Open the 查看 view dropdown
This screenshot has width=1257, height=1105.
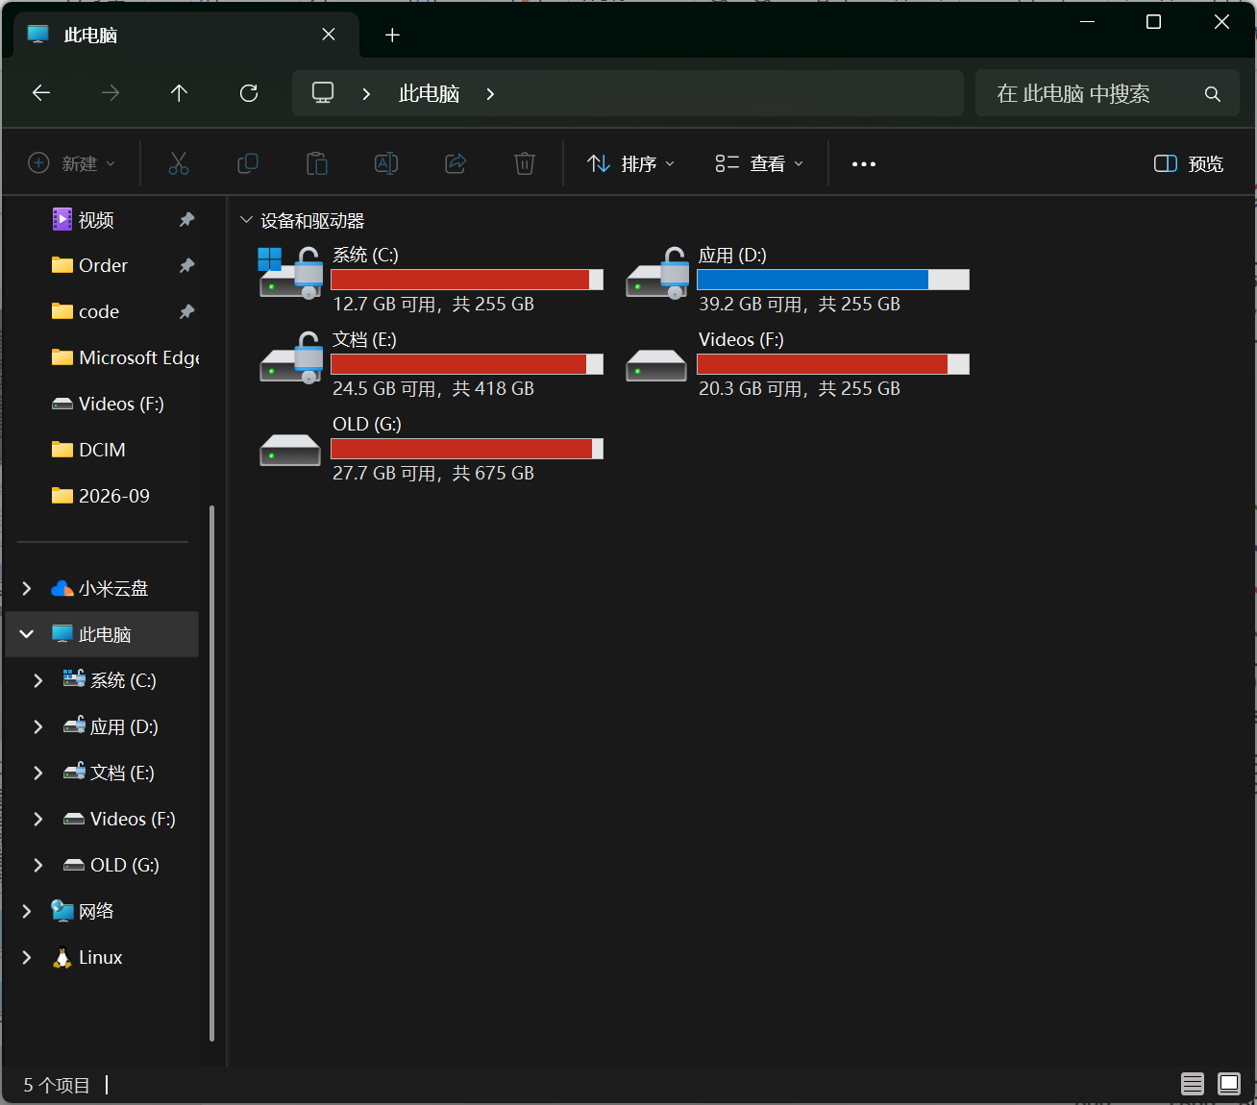point(759,164)
